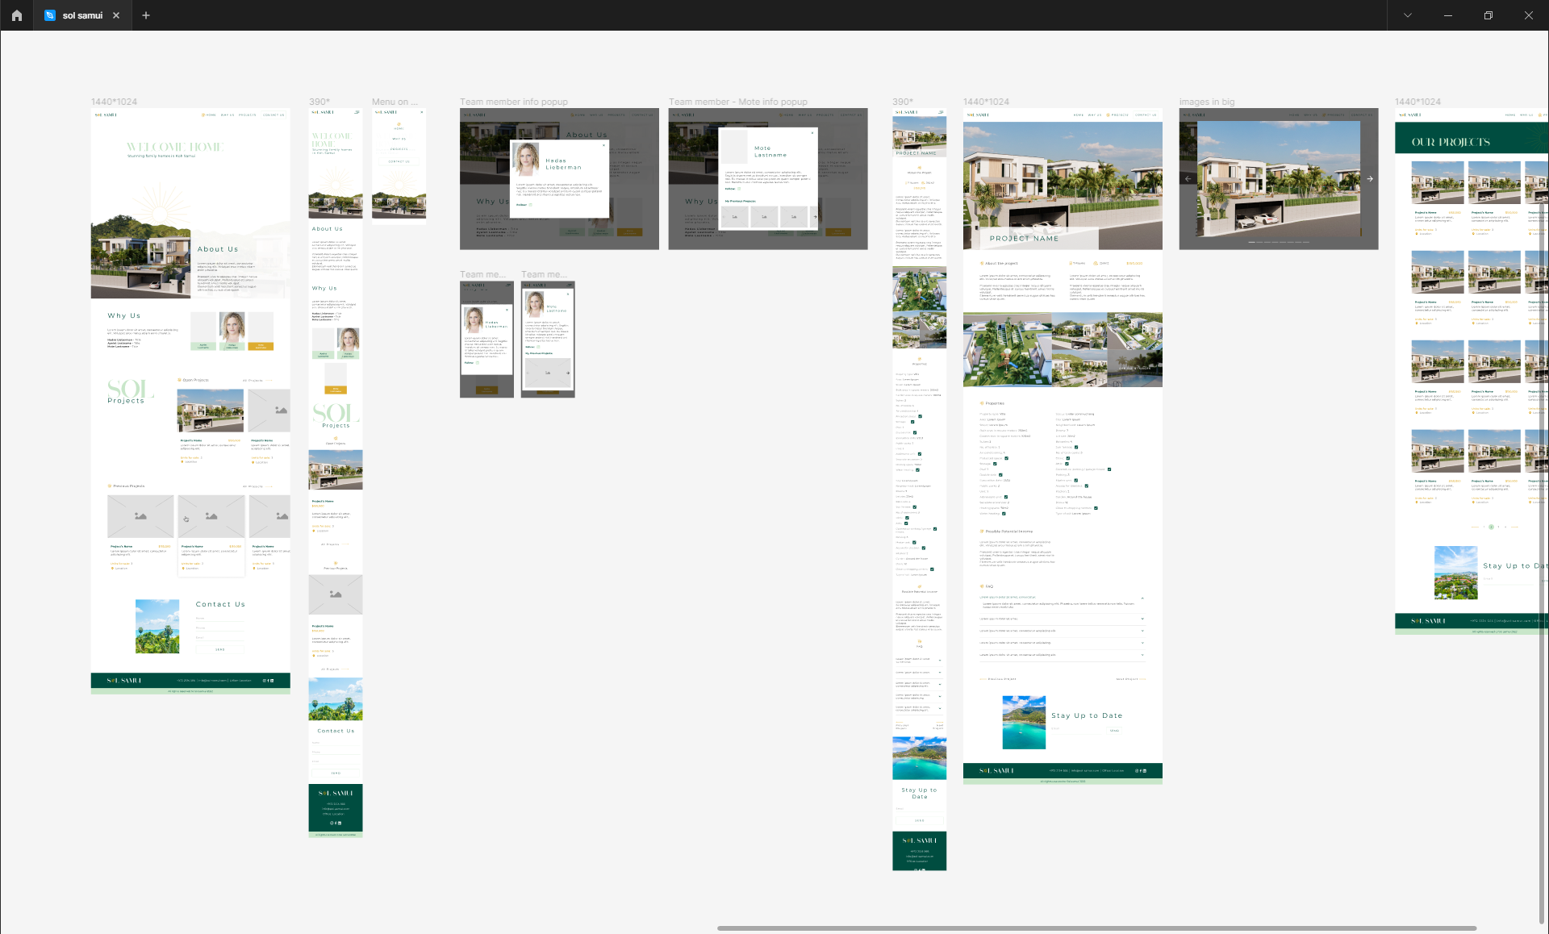Uncheck the Close to shopping centers checkbox
This screenshot has height=934, width=1549.
[1096, 508]
